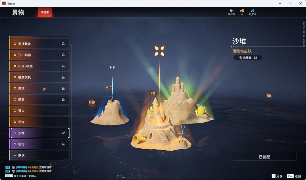Viewport: 306px width, 180px height.
Task: Click the 已装配 equipped button
Action: pos(264,156)
